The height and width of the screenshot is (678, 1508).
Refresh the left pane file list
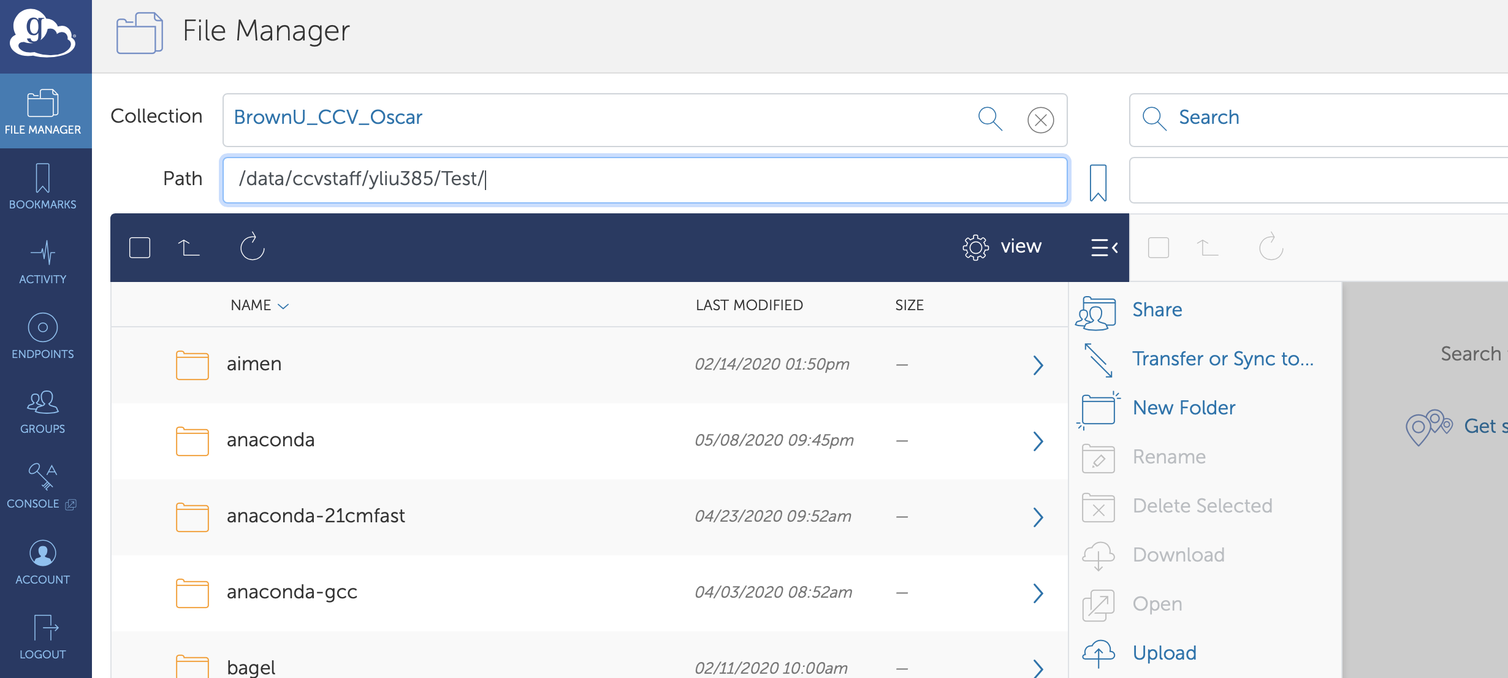click(x=252, y=246)
